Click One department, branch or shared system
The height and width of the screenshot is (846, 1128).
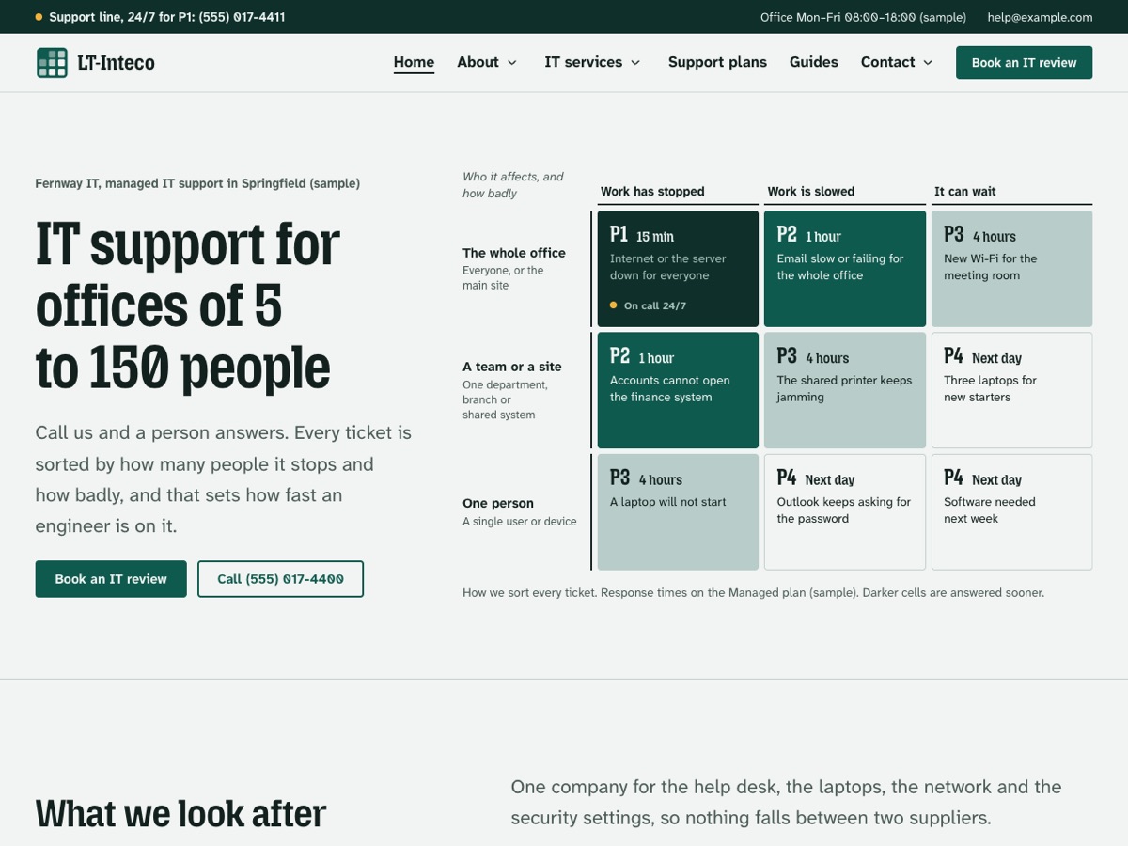(x=505, y=399)
